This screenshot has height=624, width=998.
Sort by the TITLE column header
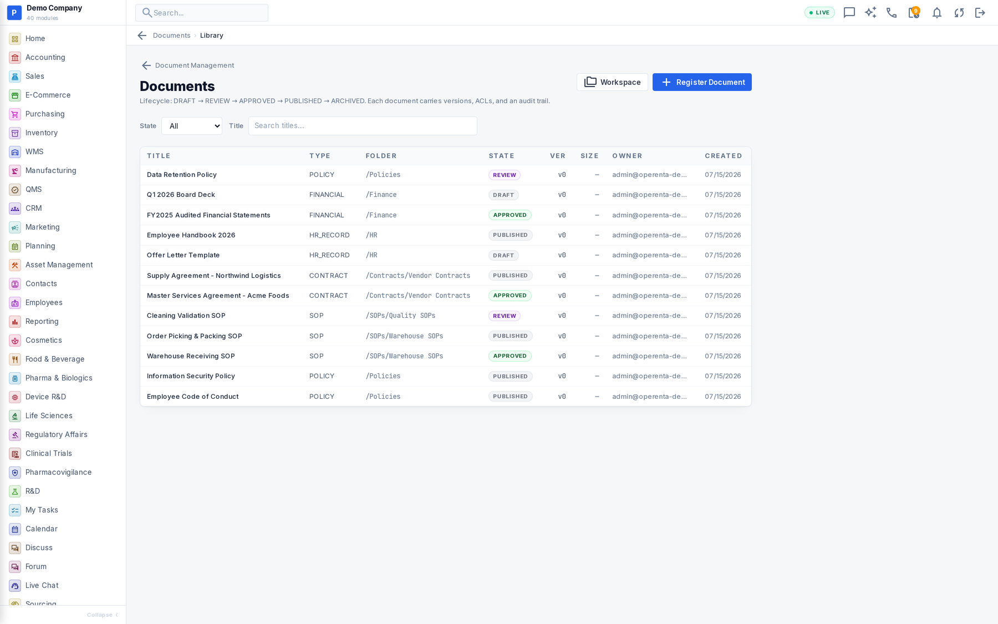(x=159, y=156)
